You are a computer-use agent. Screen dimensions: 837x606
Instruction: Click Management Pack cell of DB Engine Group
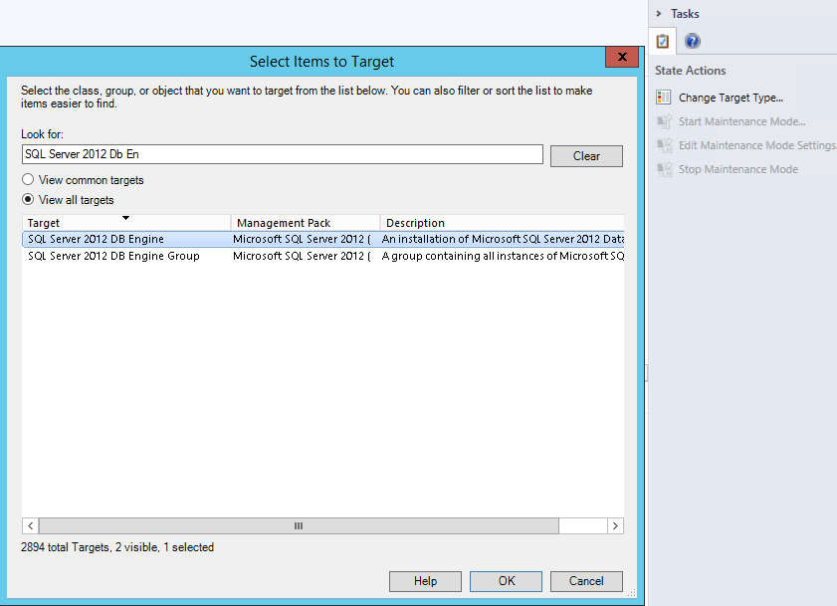302,257
